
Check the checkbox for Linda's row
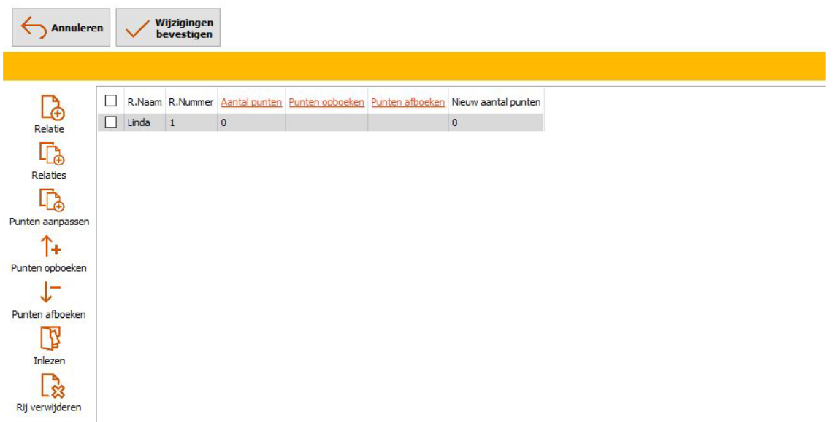(x=111, y=123)
